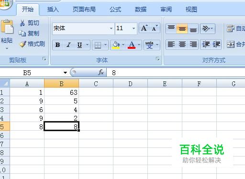Increase font size with large A

point(144,28)
